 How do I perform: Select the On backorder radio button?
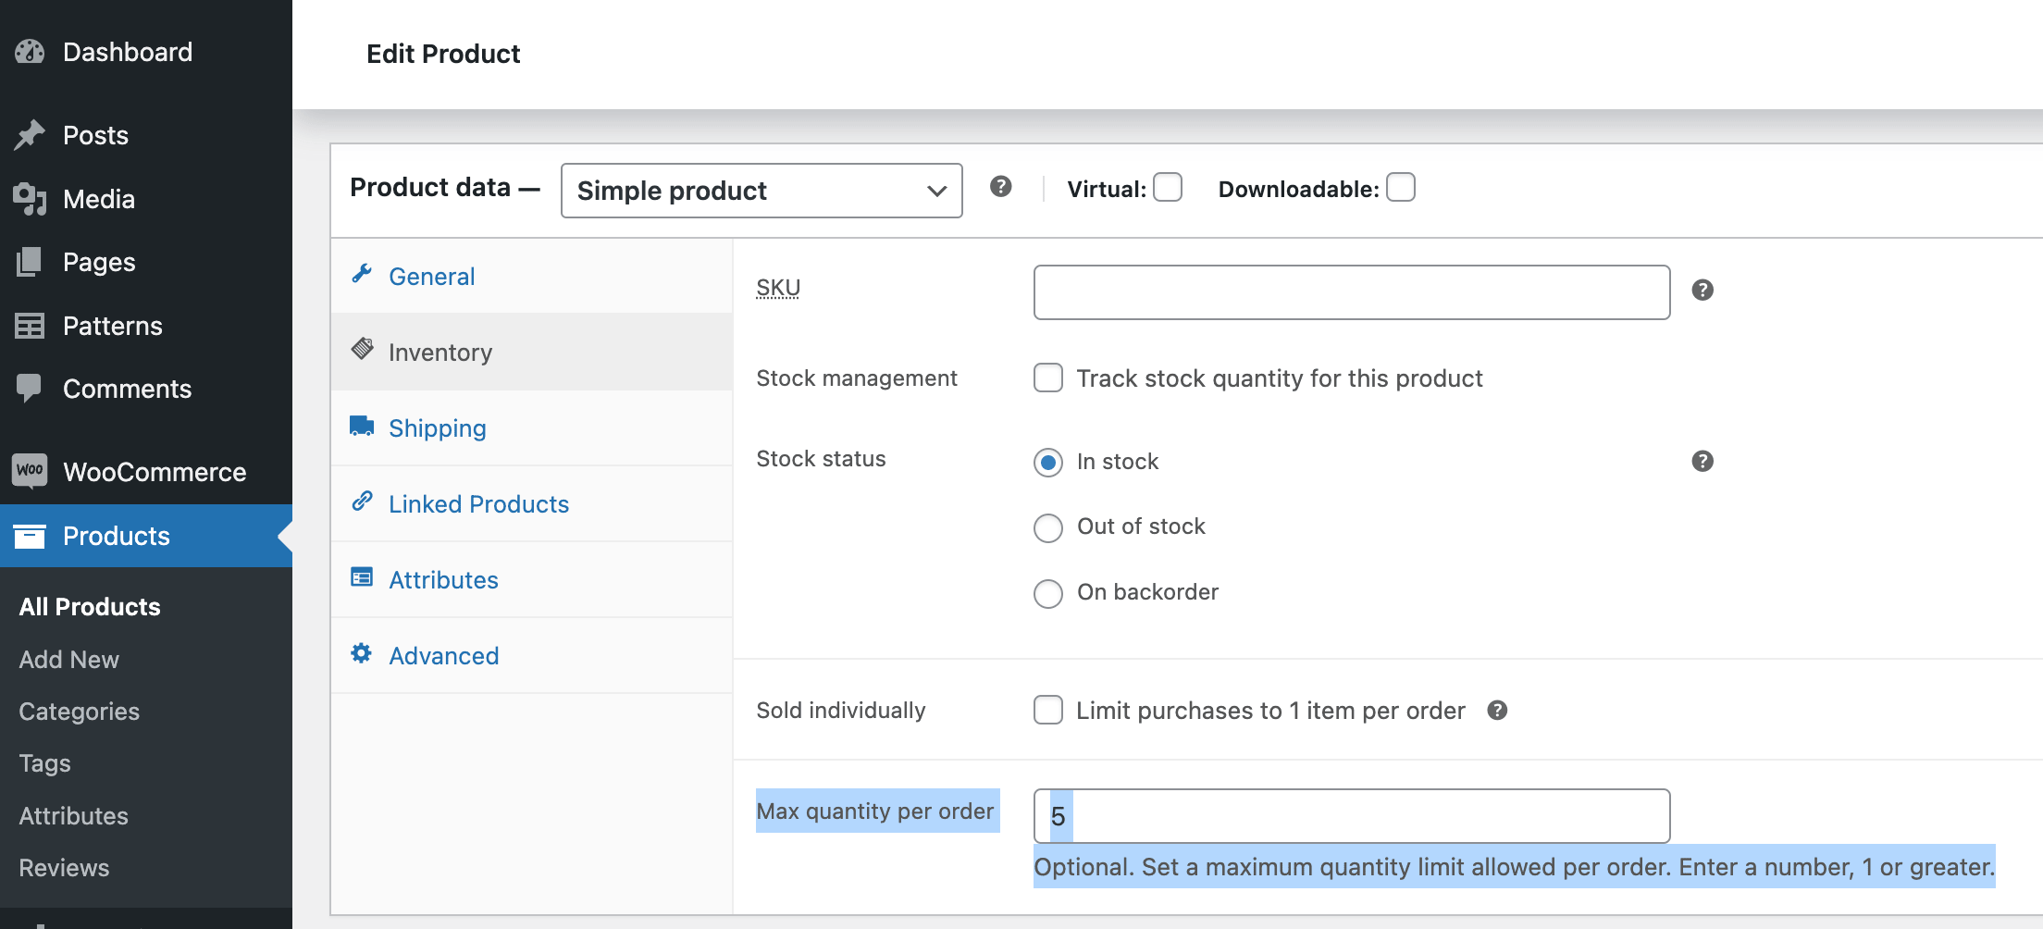(1048, 593)
